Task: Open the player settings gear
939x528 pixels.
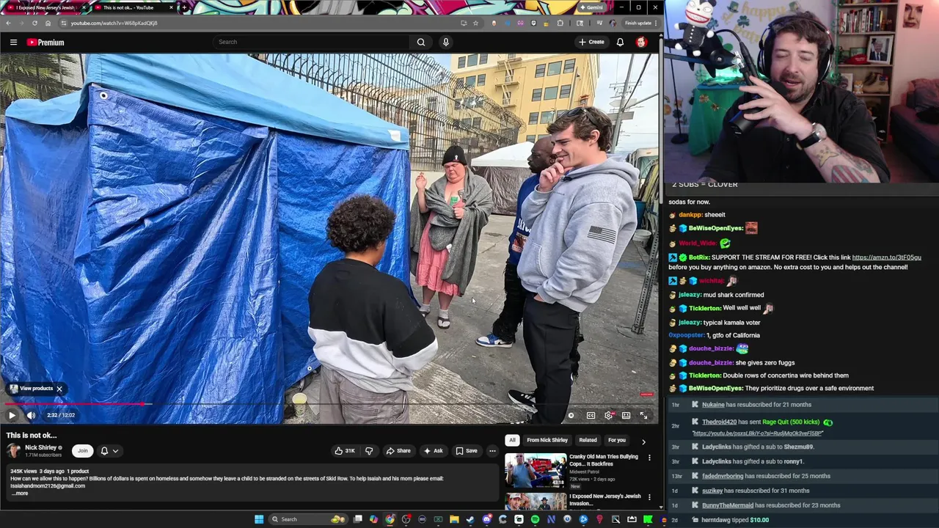Action: (x=608, y=416)
